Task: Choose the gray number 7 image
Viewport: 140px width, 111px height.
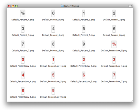Action: coord(23,44)
